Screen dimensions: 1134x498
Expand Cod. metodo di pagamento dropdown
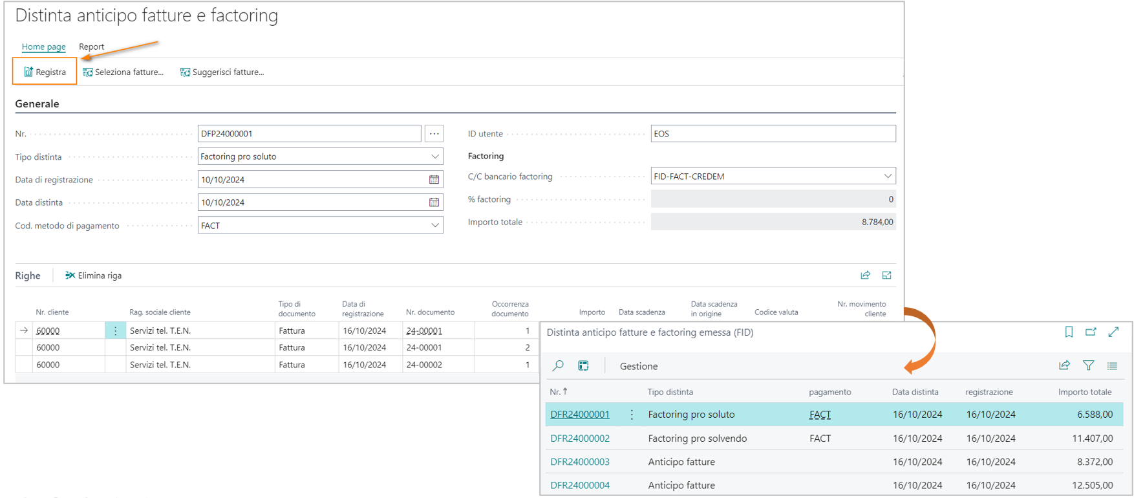pos(434,226)
